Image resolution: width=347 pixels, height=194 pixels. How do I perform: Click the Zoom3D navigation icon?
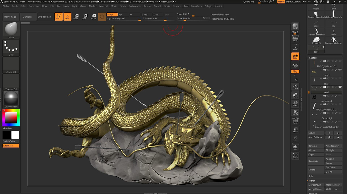tap(295, 104)
